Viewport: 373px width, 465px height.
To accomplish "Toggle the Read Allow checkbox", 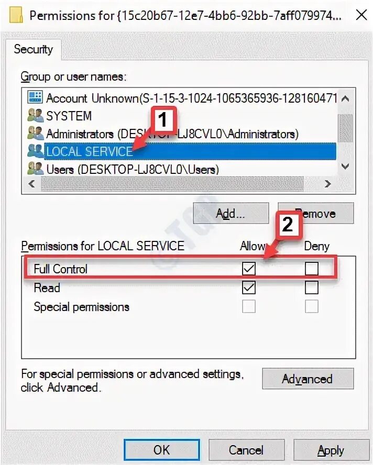I will [249, 287].
